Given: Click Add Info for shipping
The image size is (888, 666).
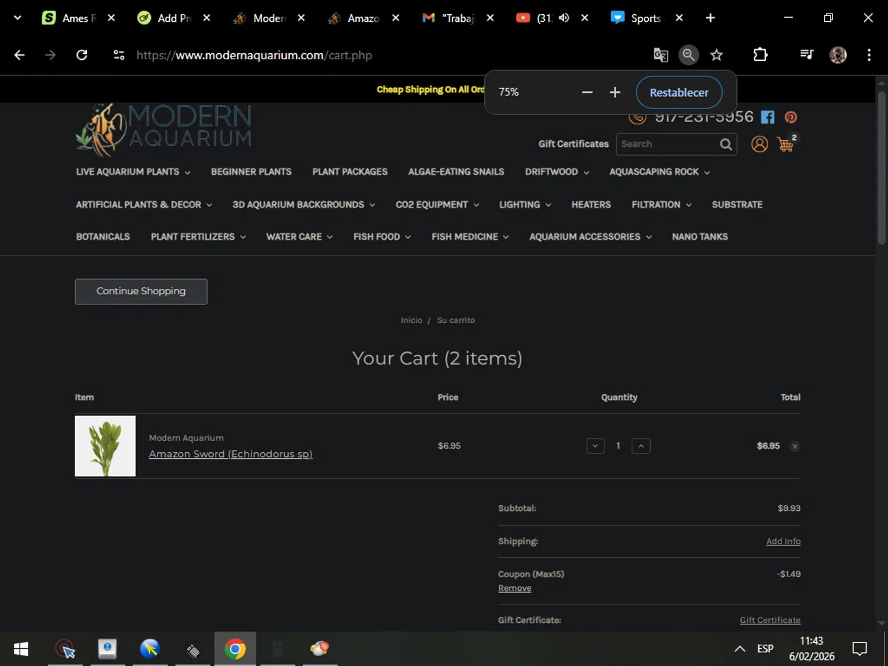Looking at the screenshot, I should point(783,541).
